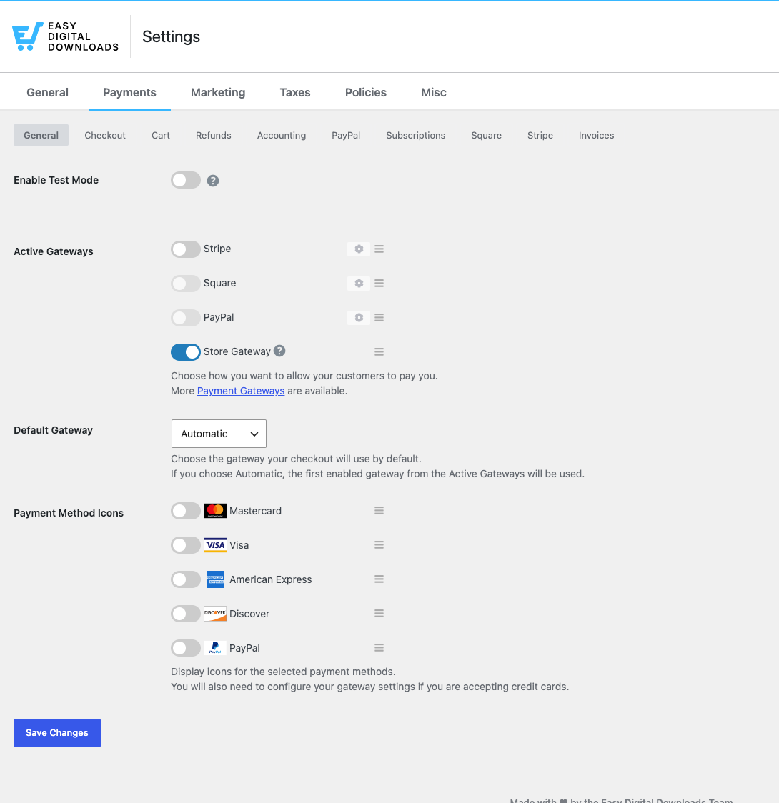Click the PayPal payment method logo
Screen dimensions: 779x803
coord(215,648)
